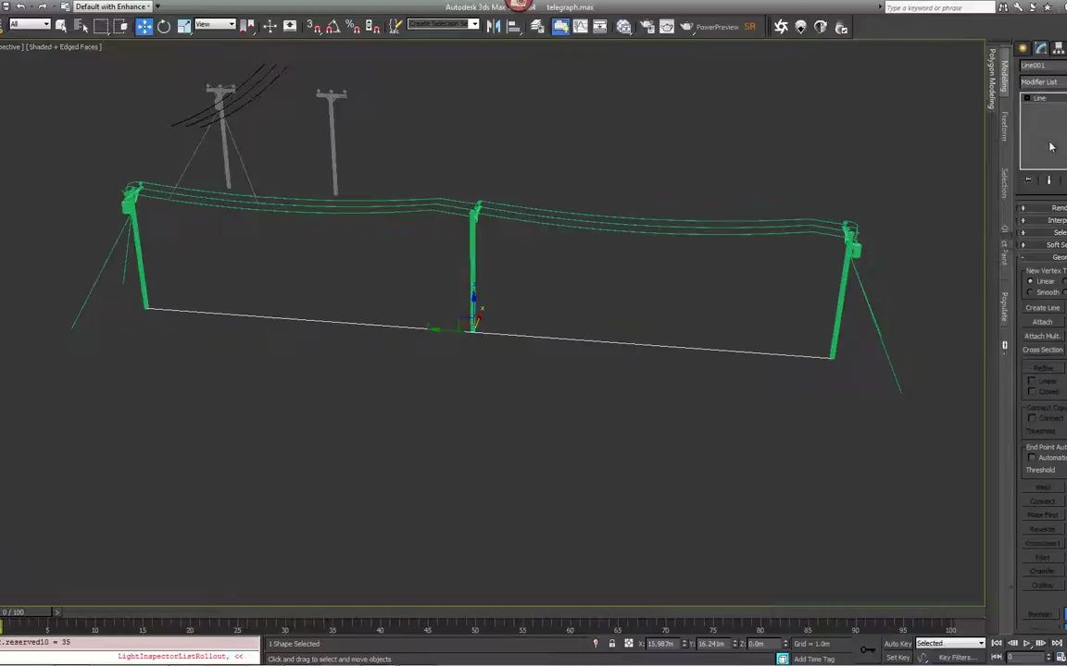The height and width of the screenshot is (666, 1067).
Task: Enable Automatic end point welding checkbox
Action: pos(1032,457)
